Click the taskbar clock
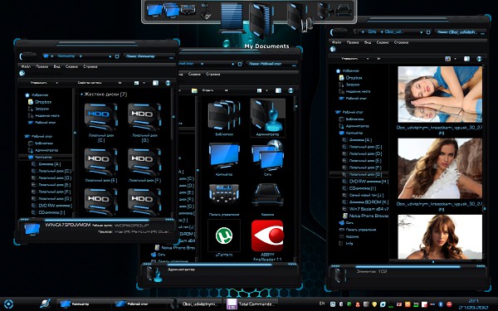Image resolution: width=498 pixels, height=311 pixels. click(x=475, y=304)
